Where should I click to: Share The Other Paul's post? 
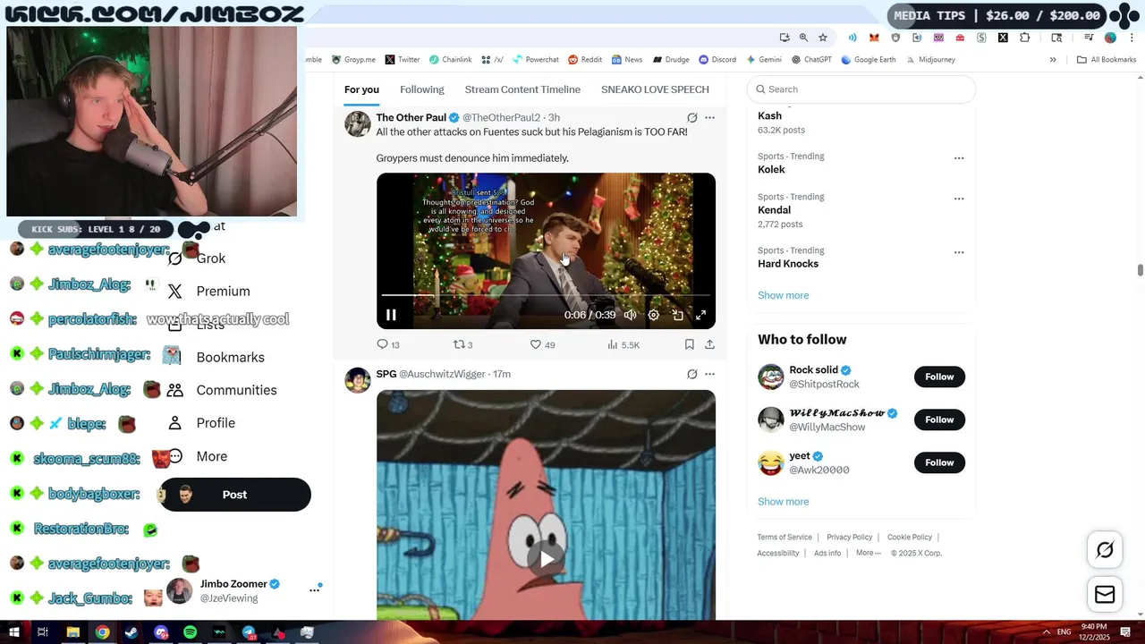point(709,344)
